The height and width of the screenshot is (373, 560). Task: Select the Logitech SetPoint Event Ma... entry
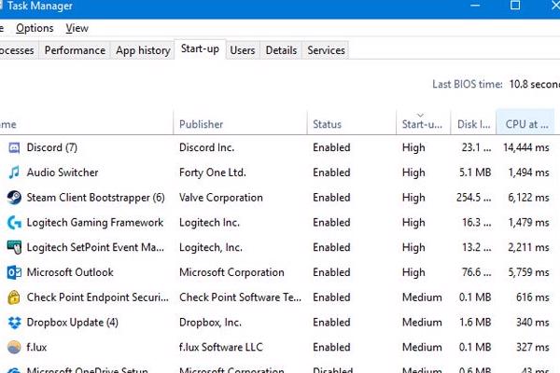[x=95, y=247]
